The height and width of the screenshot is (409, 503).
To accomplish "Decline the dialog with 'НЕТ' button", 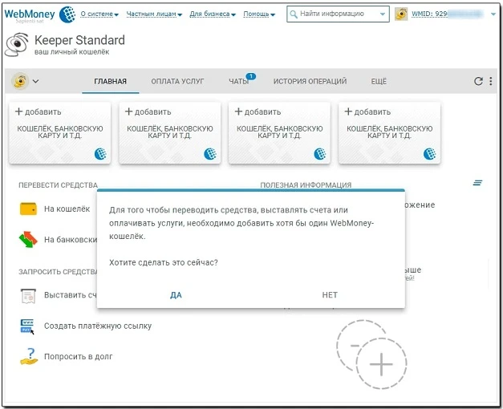I will click(330, 295).
